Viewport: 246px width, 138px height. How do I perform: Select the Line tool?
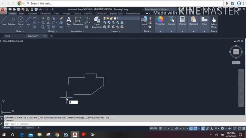point(4,21)
